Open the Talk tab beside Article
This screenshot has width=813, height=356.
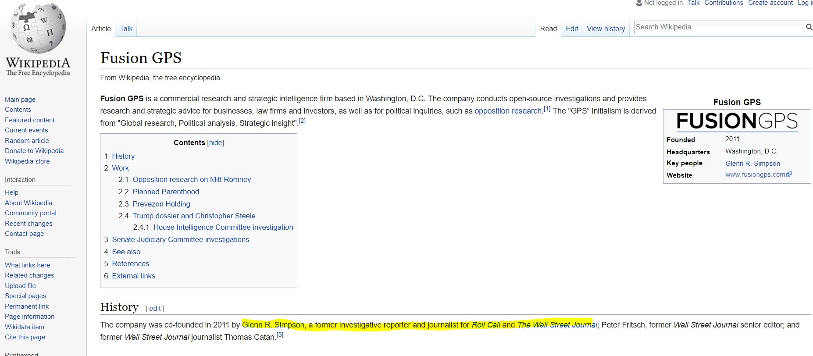click(126, 28)
